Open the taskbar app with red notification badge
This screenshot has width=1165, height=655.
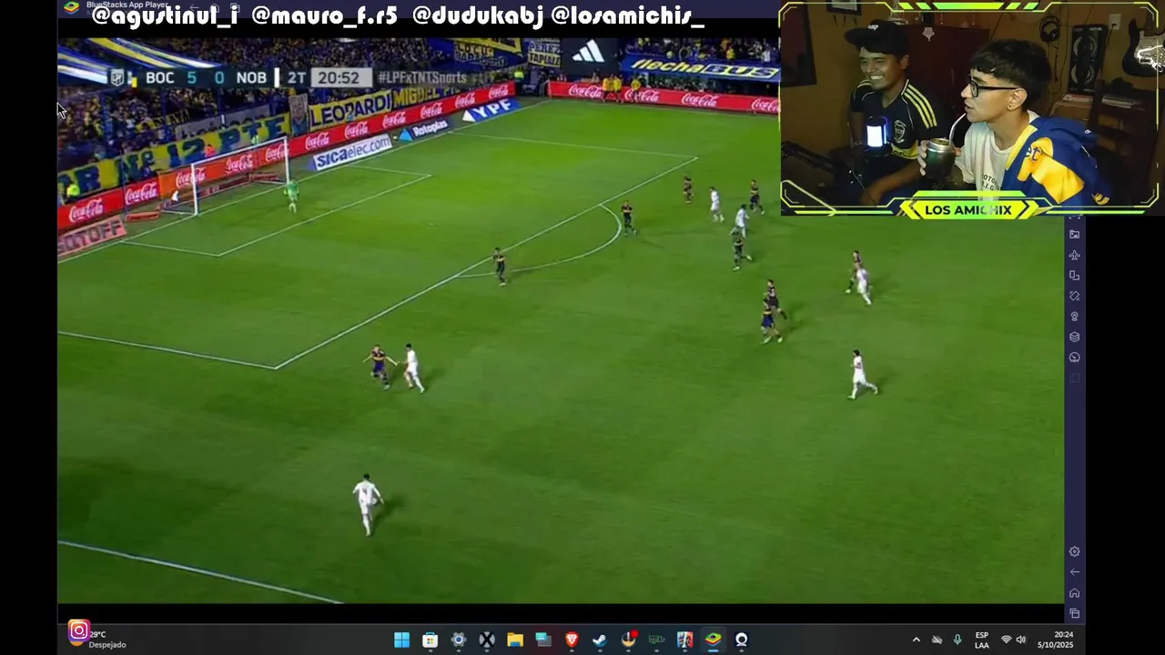(x=629, y=640)
